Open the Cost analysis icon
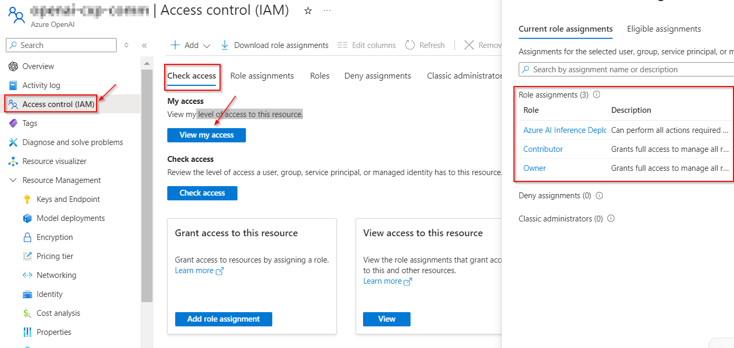The height and width of the screenshot is (348, 734). 27,313
